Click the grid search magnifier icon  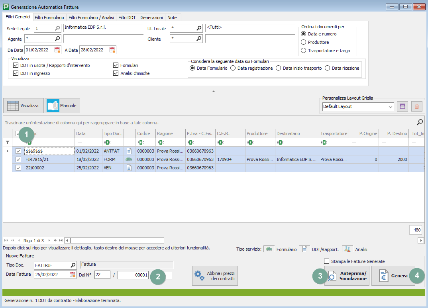click(420, 122)
